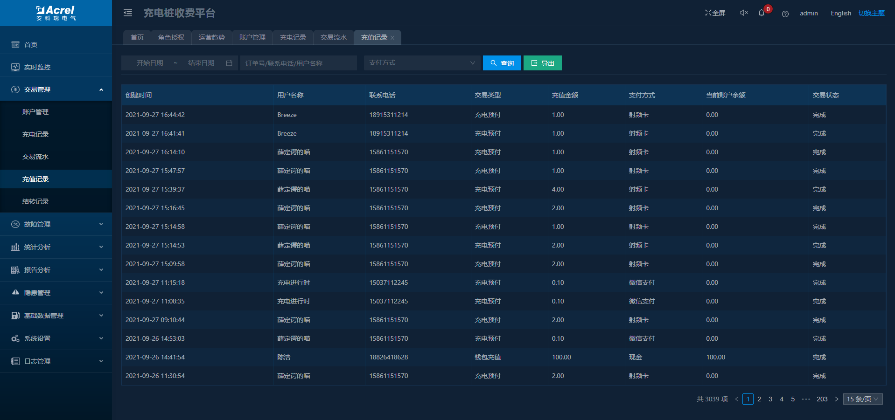Collapse the sidebar with the hamburger icon
The image size is (895, 420).
(128, 13)
